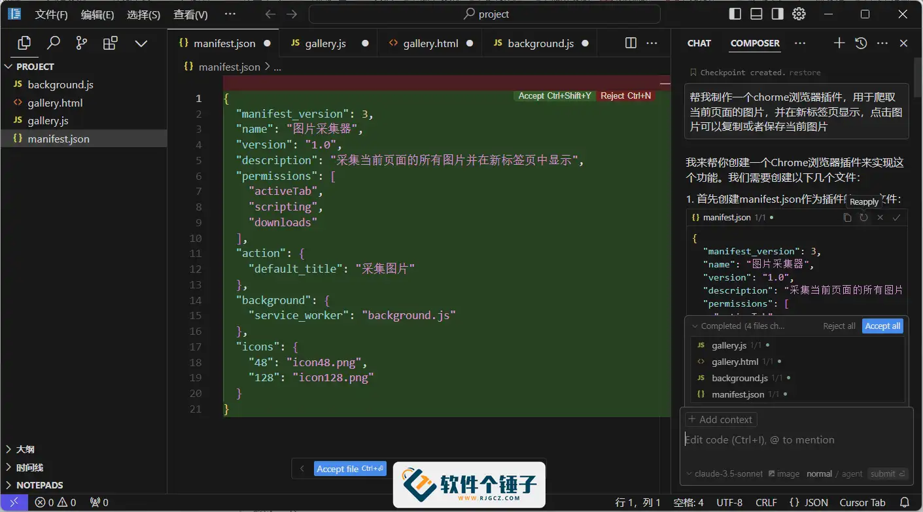Show more menu items via ellipsis
This screenshot has height=512, width=923.
[x=230, y=14]
